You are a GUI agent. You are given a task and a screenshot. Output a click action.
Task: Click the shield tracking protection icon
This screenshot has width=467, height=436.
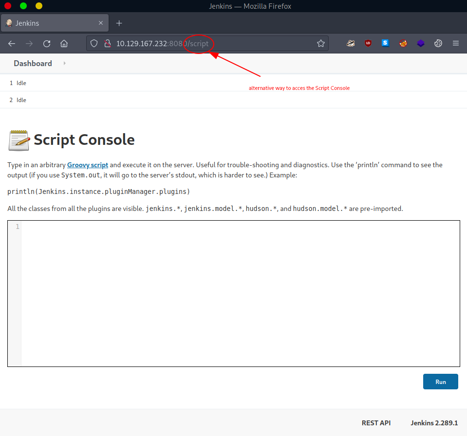point(93,43)
